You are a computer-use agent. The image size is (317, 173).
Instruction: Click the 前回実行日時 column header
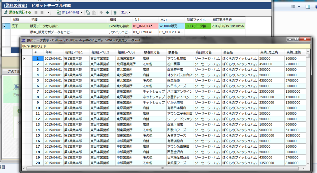point(228,20)
